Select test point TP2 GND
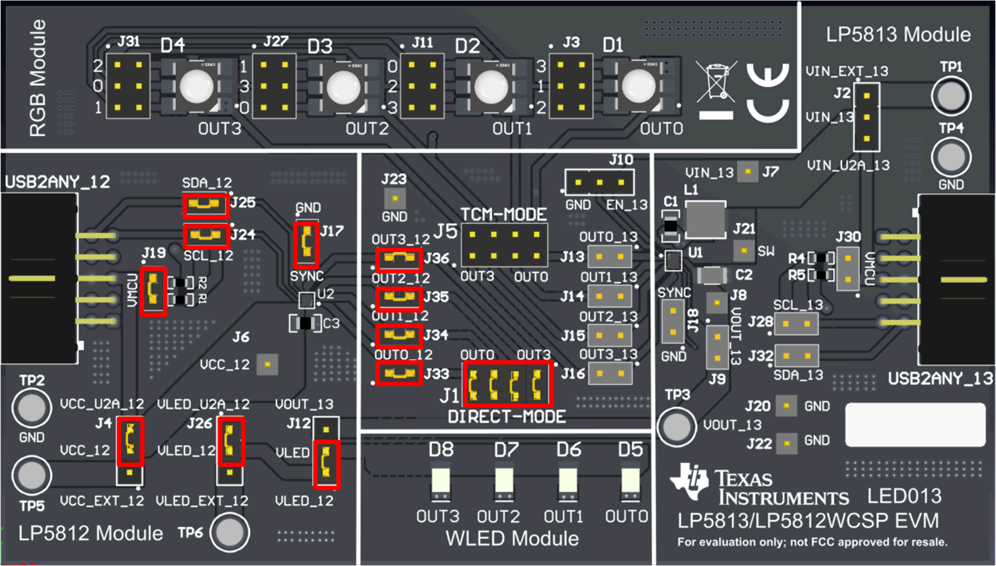The image size is (996, 566). point(31,408)
